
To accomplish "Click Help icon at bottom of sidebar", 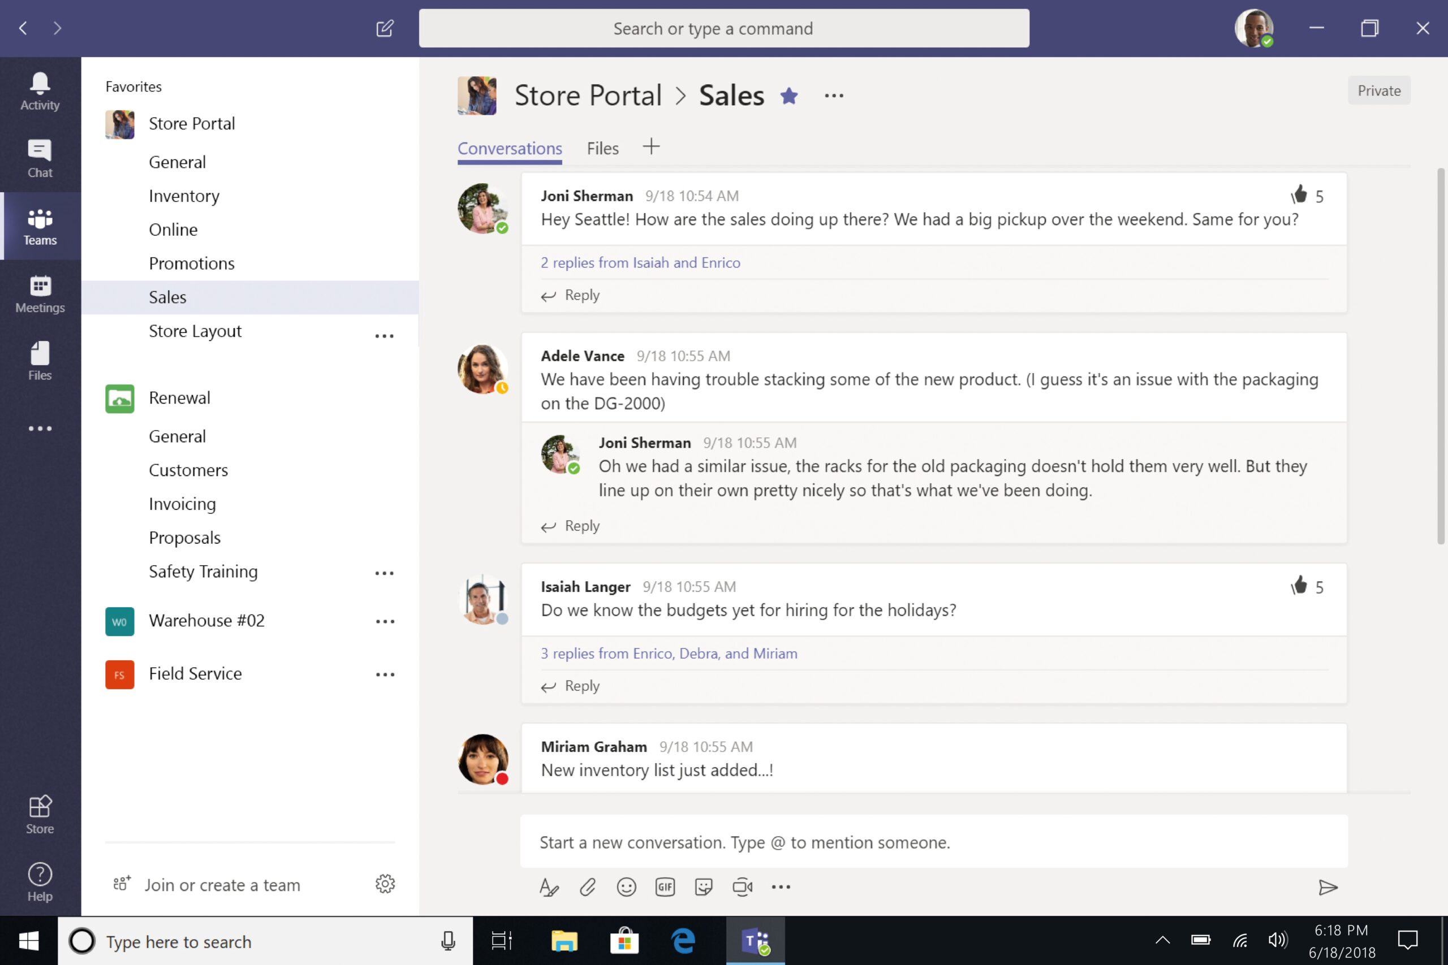I will (40, 881).
